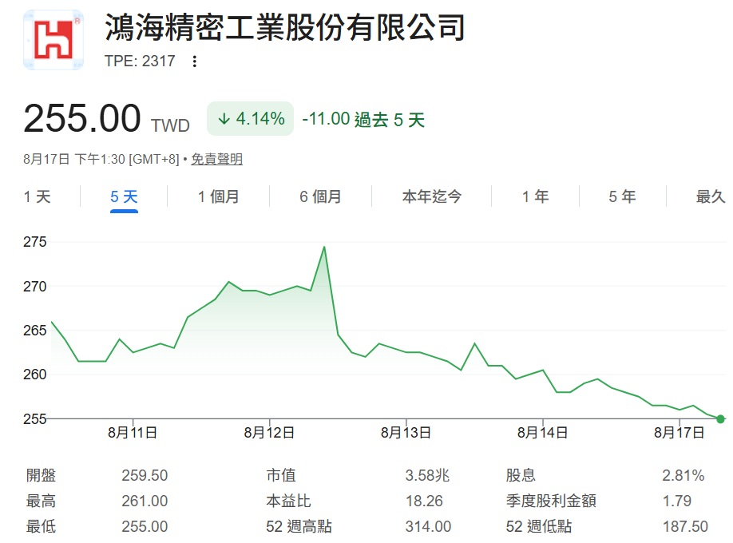
Task: Click the Hon Hai company logo
Action: point(53,40)
